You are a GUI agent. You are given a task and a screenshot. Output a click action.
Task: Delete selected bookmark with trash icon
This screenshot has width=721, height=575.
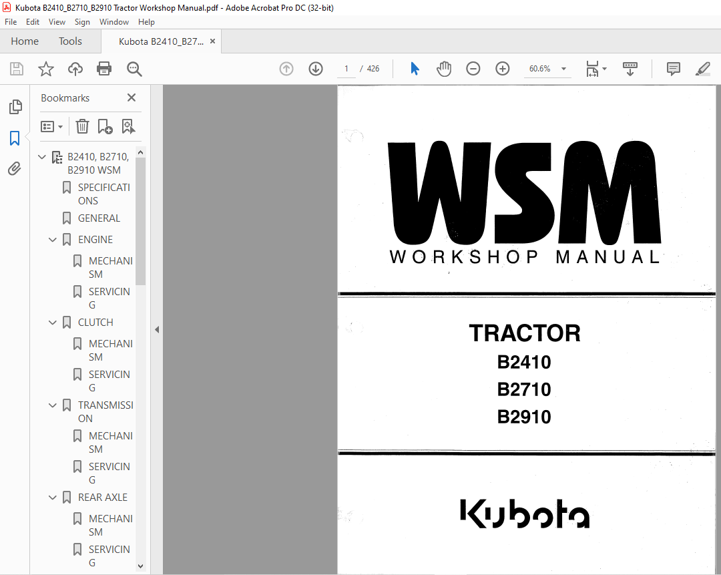click(x=82, y=126)
